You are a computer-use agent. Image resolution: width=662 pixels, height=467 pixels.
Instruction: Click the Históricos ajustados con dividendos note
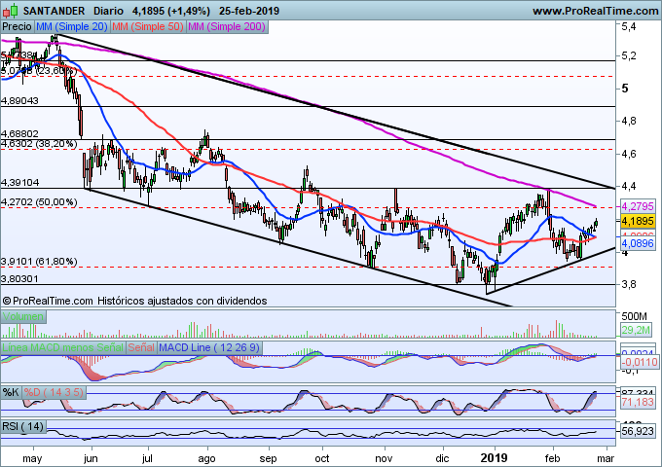coord(182,301)
